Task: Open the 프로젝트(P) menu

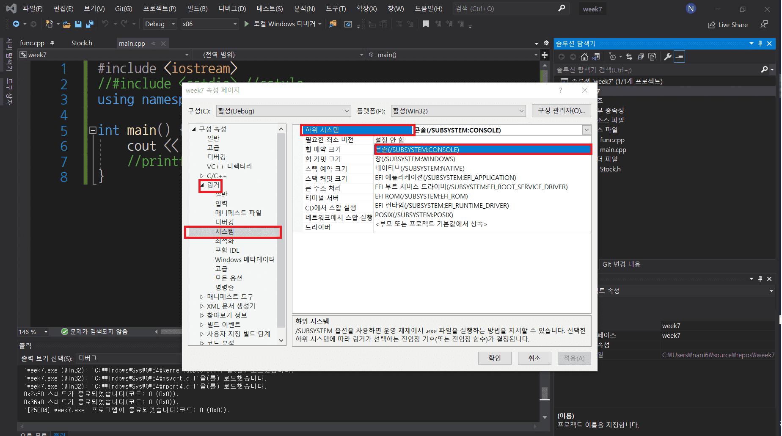Action: pos(160,8)
